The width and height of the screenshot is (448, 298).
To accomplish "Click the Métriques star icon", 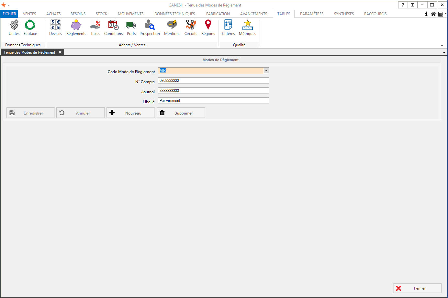I will (x=247, y=25).
